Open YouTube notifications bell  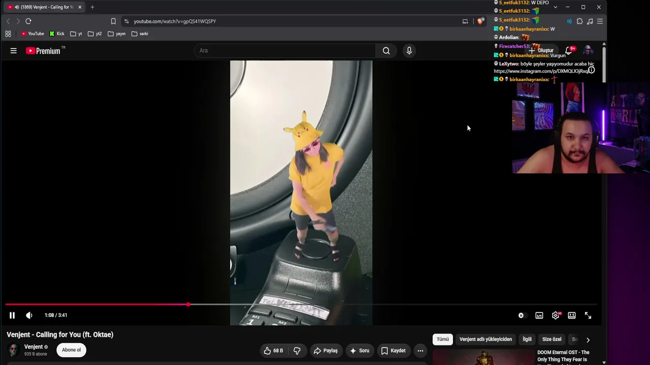click(569, 51)
